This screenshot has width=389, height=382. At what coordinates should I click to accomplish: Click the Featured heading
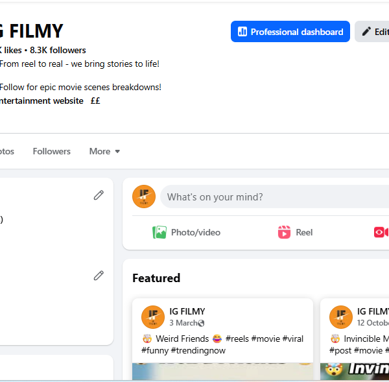click(156, 278)
